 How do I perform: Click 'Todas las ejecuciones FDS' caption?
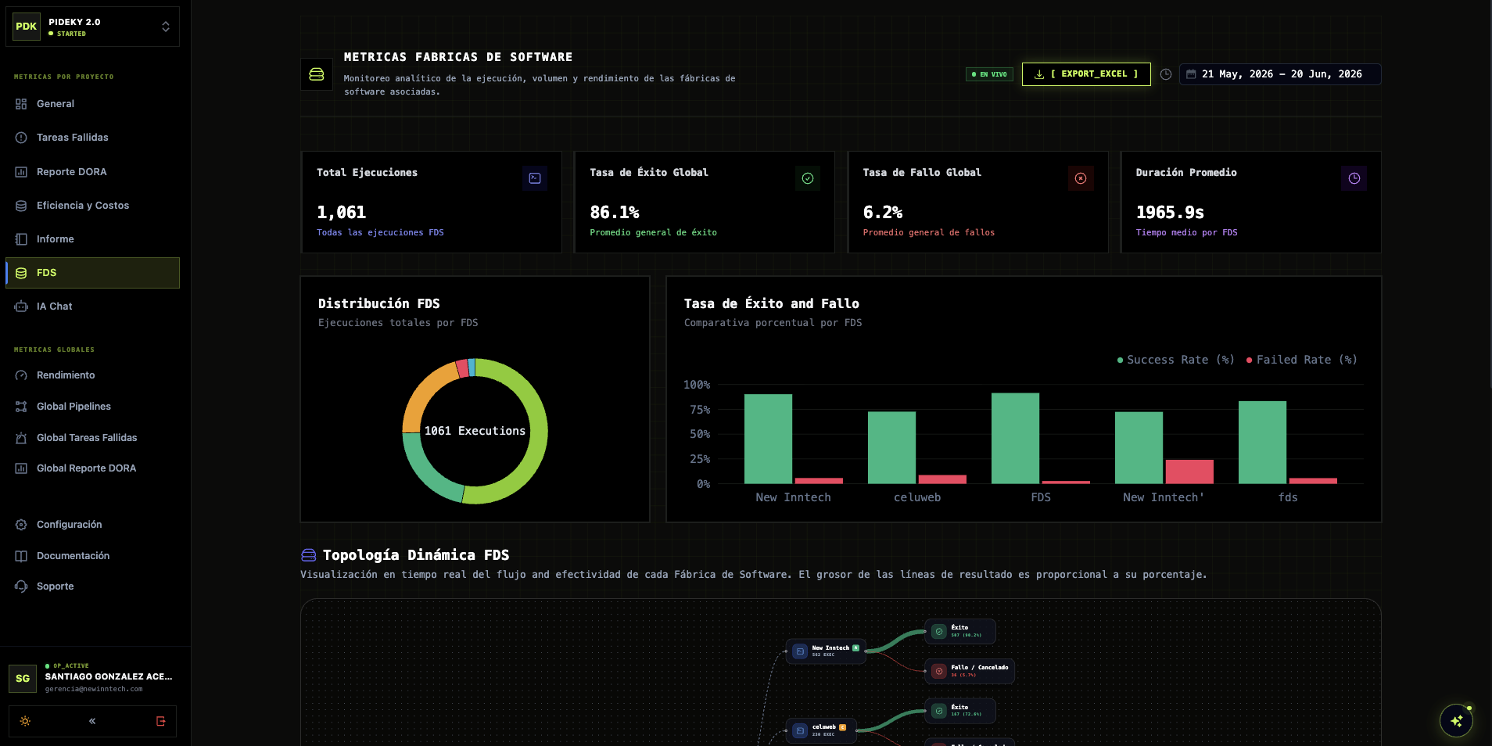coord(380,233)
